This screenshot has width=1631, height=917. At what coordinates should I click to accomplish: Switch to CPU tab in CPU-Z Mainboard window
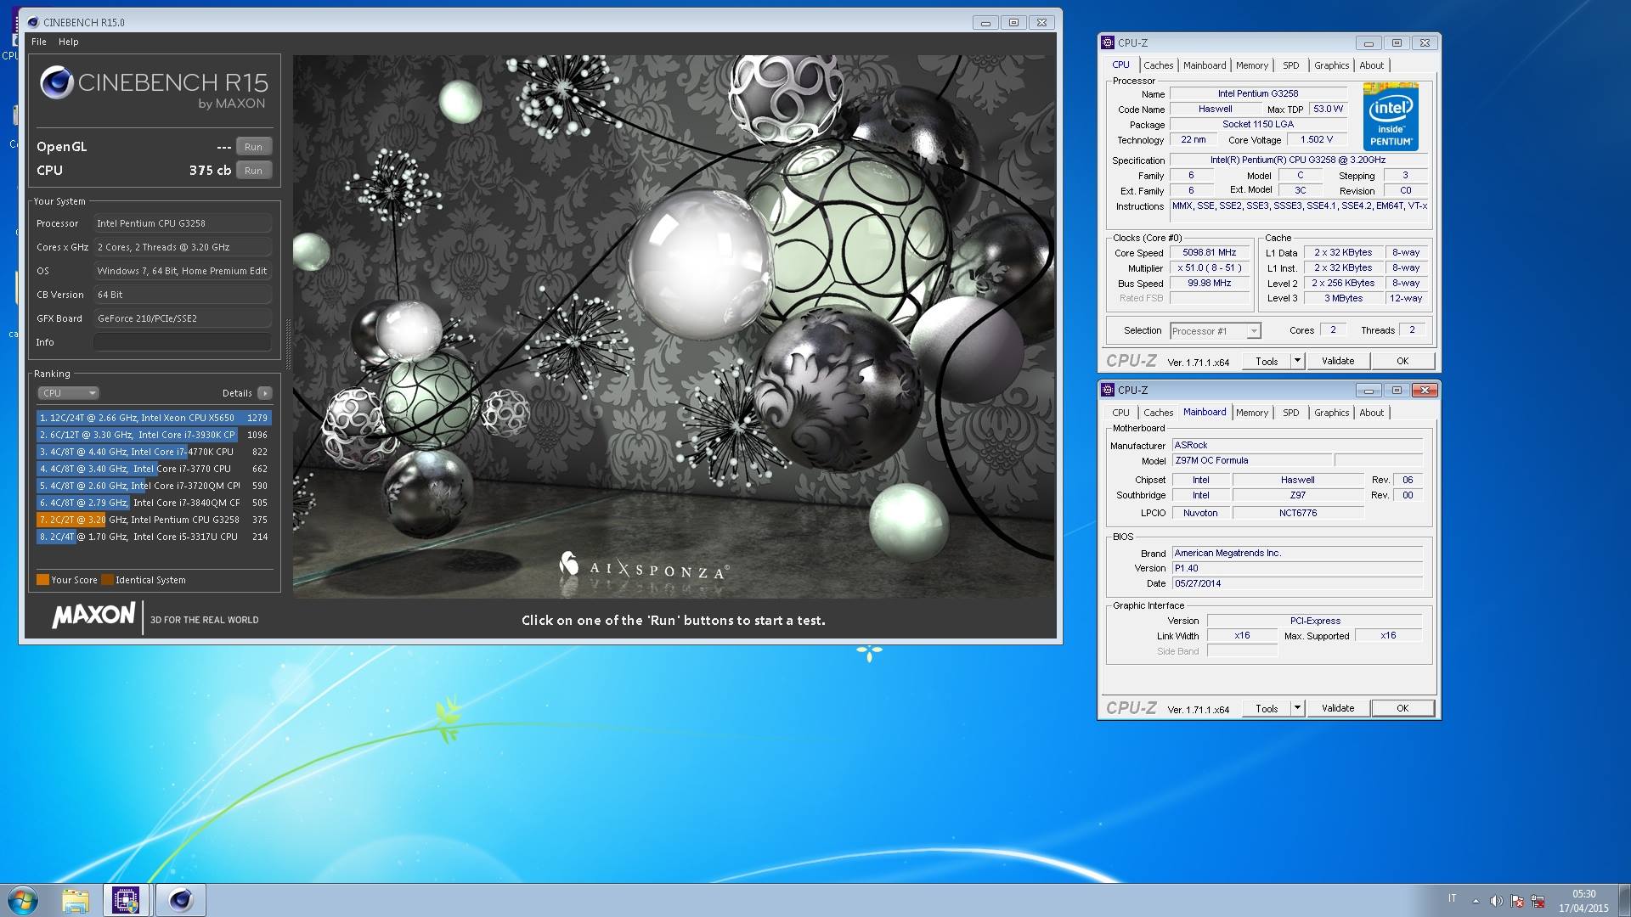(x=1121, y=413)
